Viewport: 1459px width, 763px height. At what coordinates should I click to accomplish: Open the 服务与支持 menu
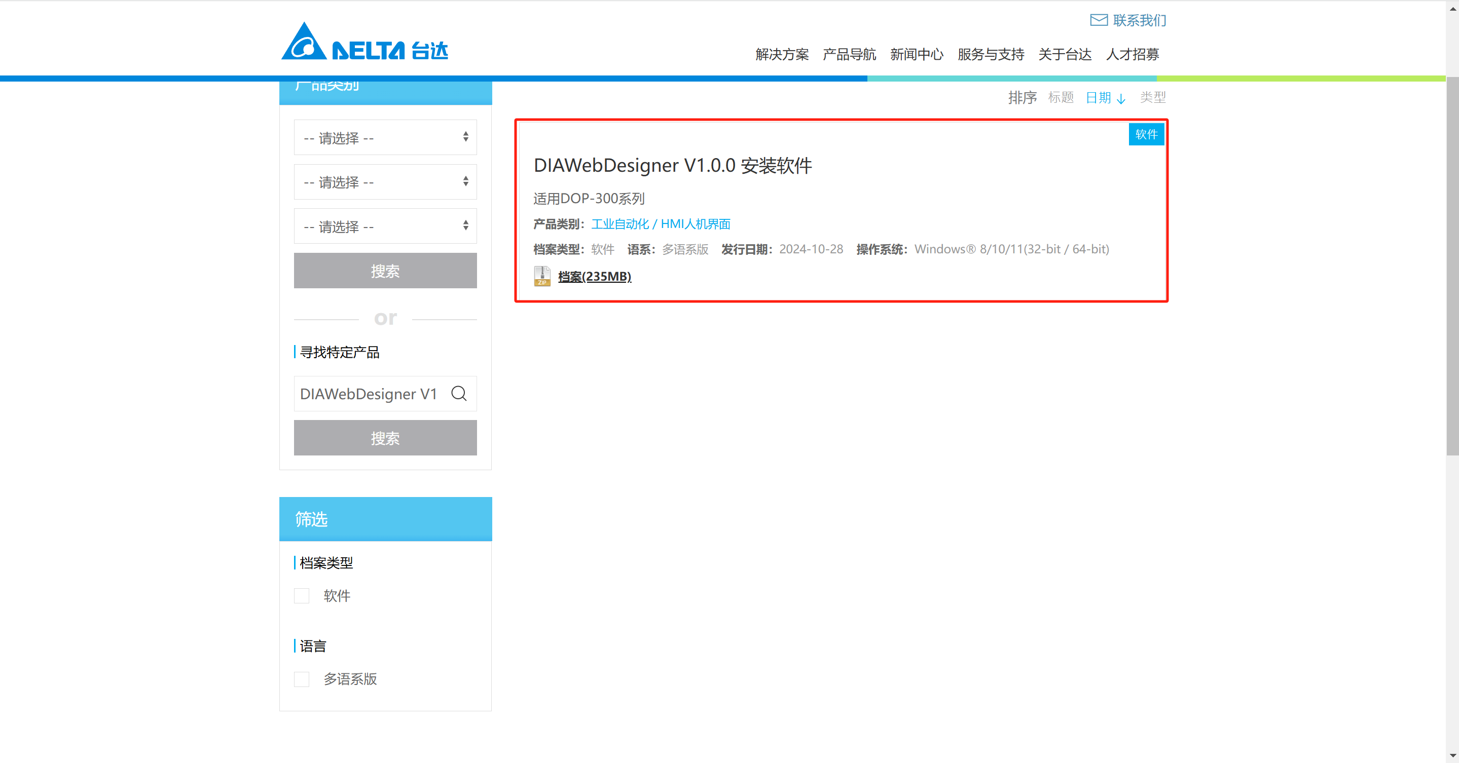(x=991, y=54)
